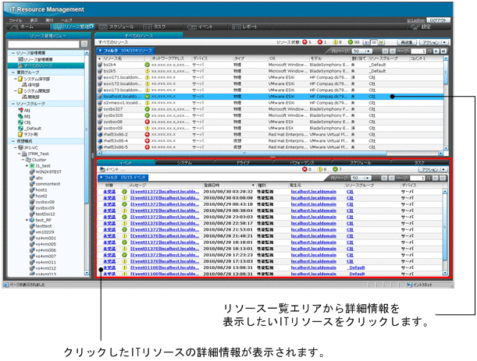
Task: Open _Default link for 2010/08/28 13:08:31 event
Action: coord(356,267)
